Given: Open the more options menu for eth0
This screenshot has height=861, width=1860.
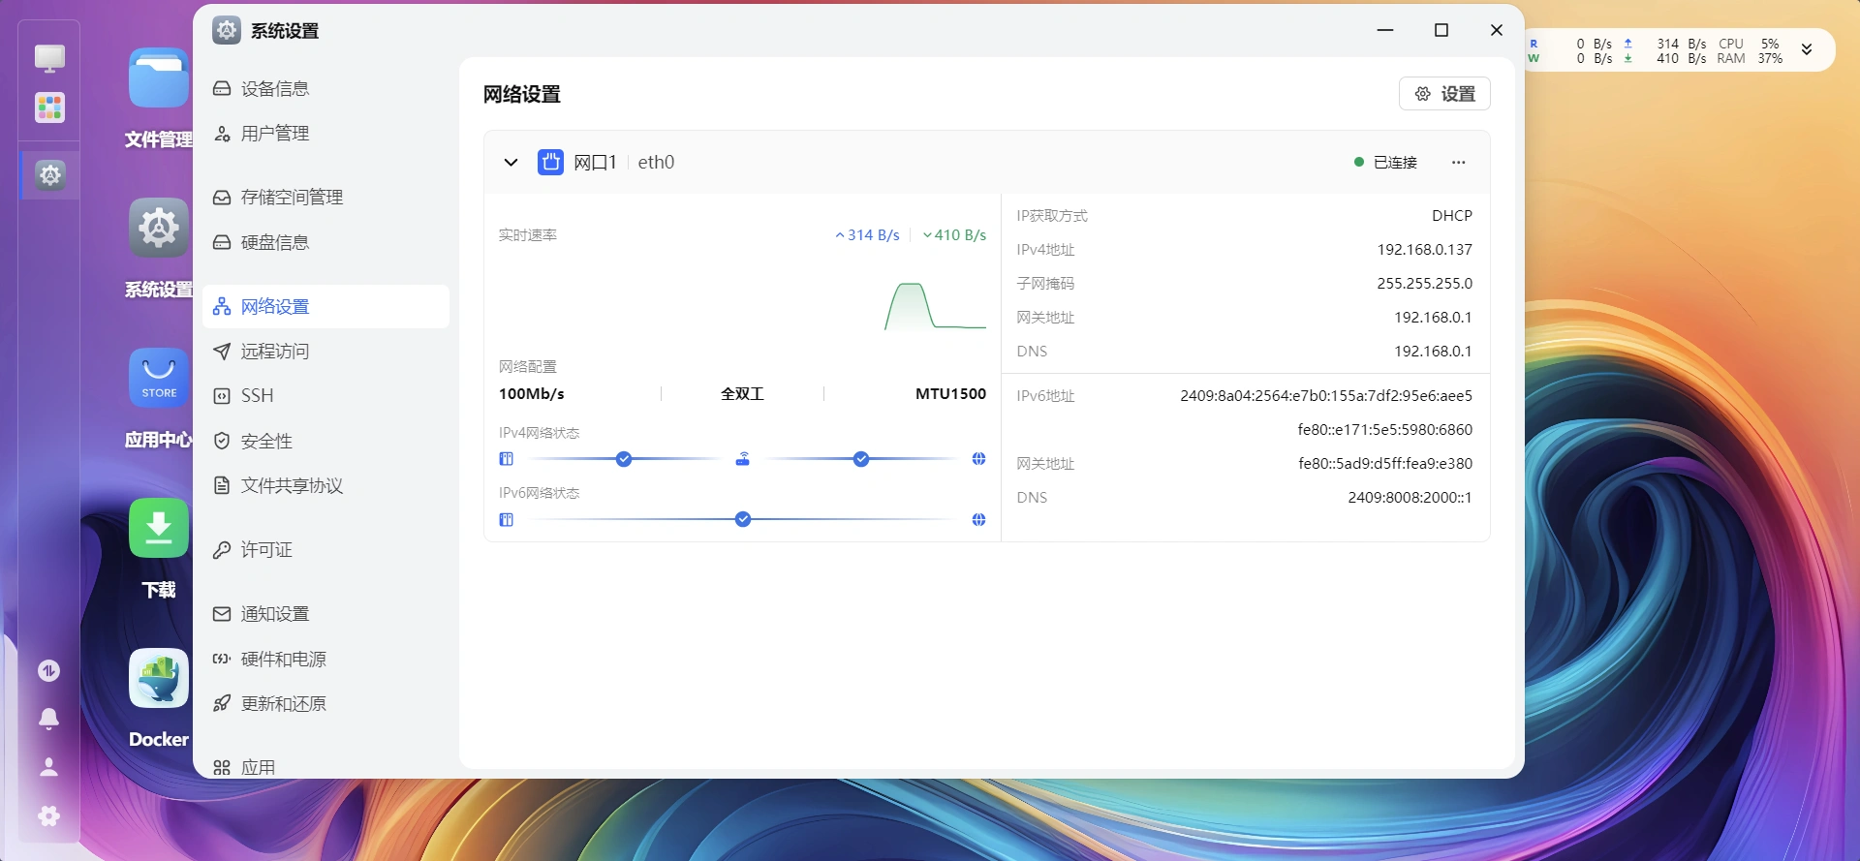Looking at the screenshot, I should point(1458,162).
